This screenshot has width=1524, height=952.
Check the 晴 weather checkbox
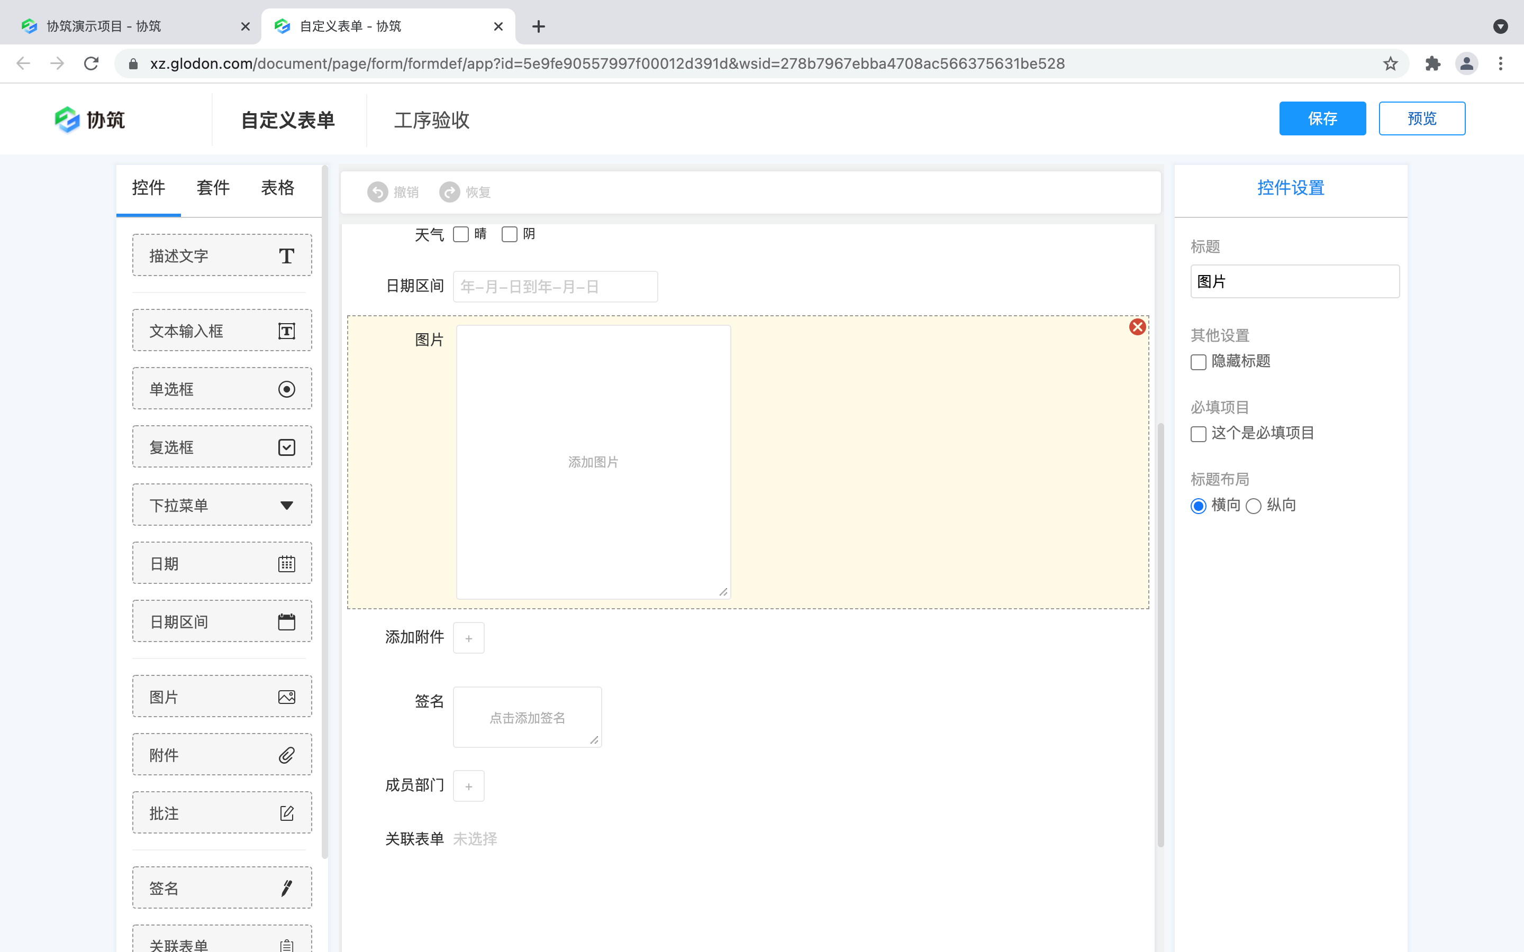460,234
